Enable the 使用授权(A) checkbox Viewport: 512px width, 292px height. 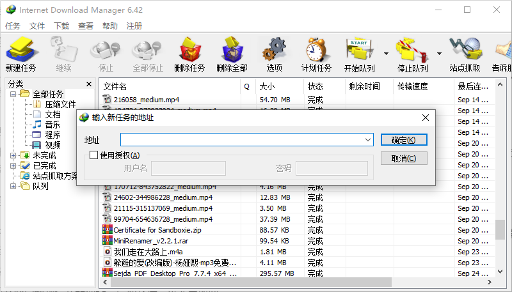93,155
